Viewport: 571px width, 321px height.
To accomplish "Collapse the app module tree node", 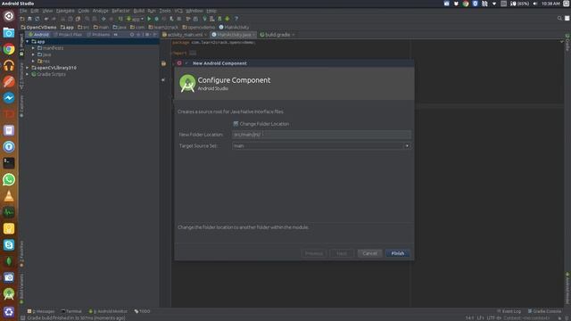I will 28,42.
